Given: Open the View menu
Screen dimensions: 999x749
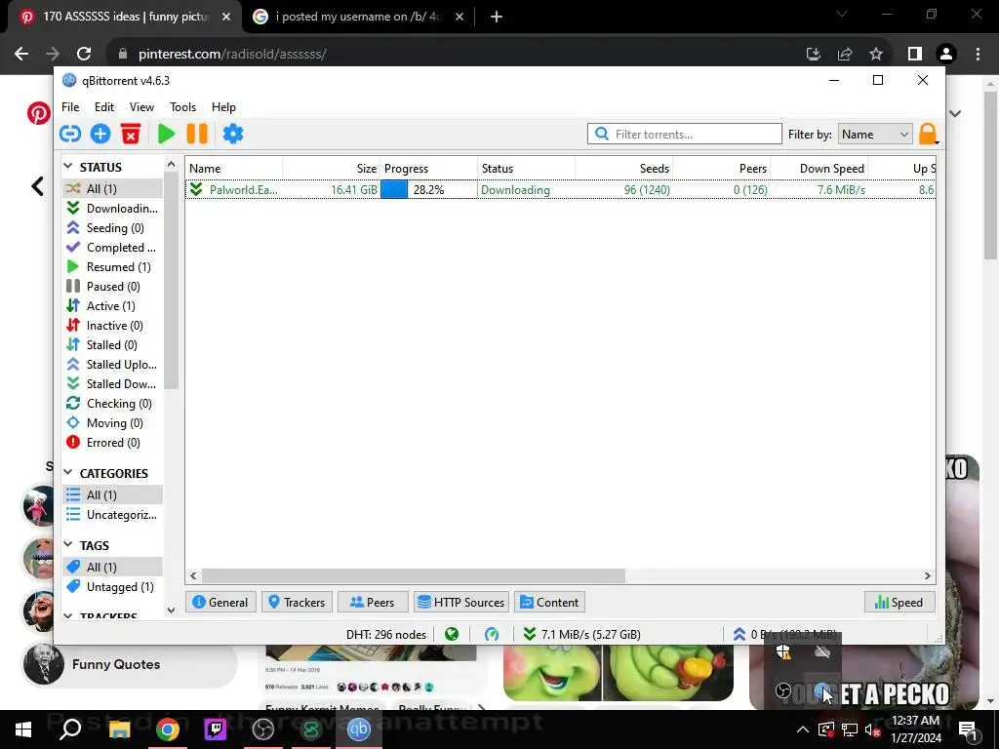Looking at the screenshot, I should click(141, 107).
